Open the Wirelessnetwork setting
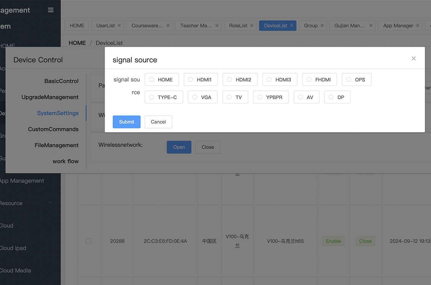The image size is (431, 285). point(179,147)
